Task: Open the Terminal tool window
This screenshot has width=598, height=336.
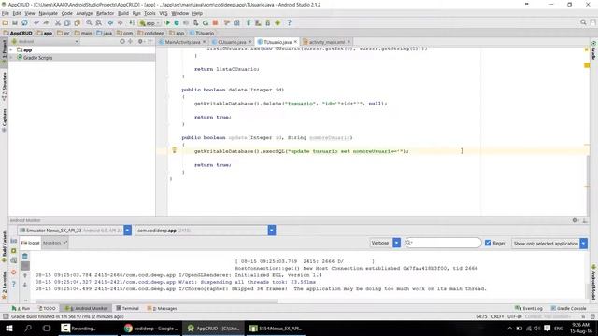Action: [x=127, y=308]
